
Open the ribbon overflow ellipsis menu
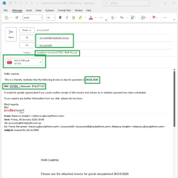[165, 17]
